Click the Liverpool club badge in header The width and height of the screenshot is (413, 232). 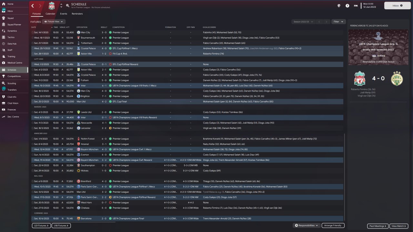point(52,6)
